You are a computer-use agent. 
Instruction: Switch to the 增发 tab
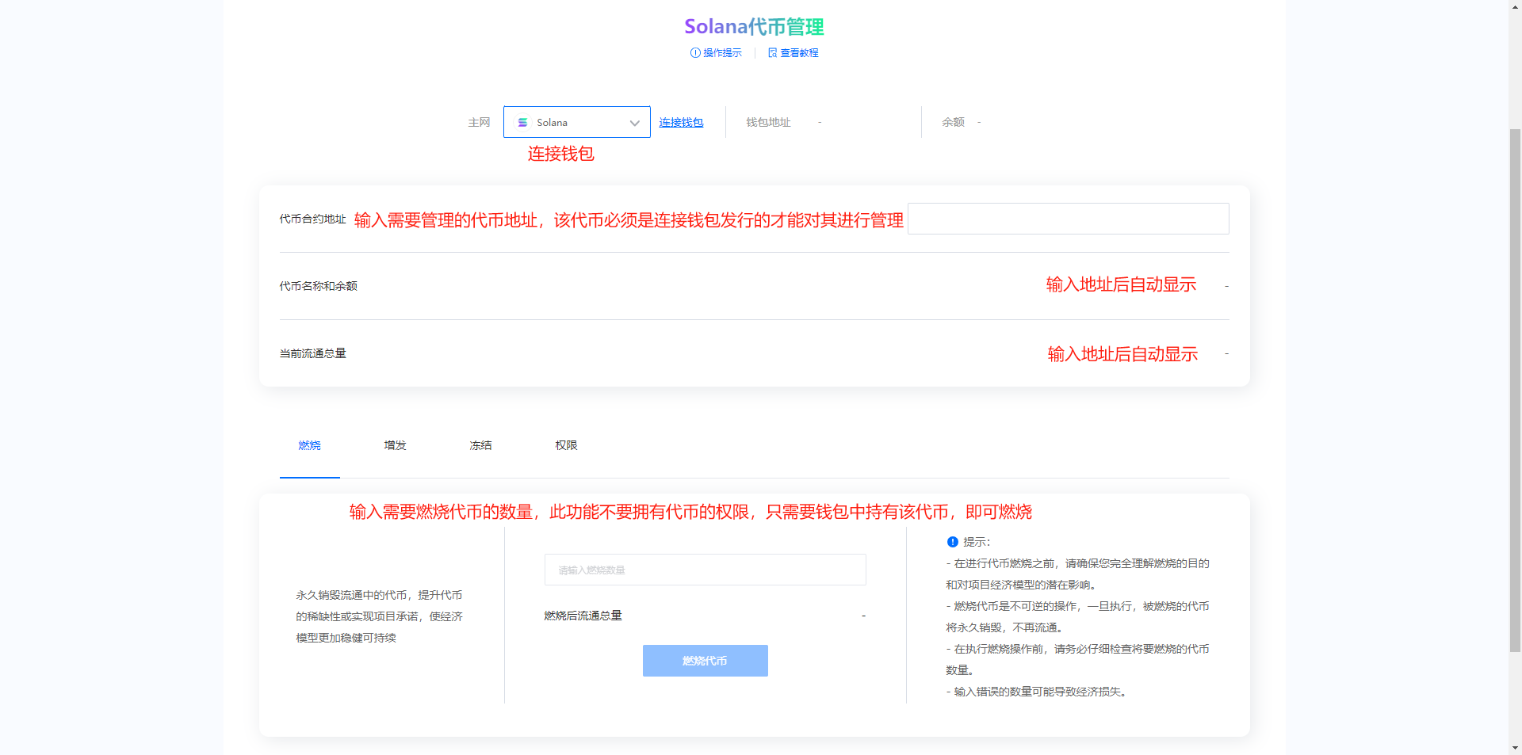(395, 445)
